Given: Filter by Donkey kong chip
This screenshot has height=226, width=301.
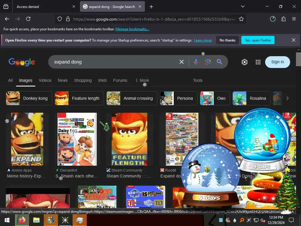Looking at the screenshot, I should [29, 98].
